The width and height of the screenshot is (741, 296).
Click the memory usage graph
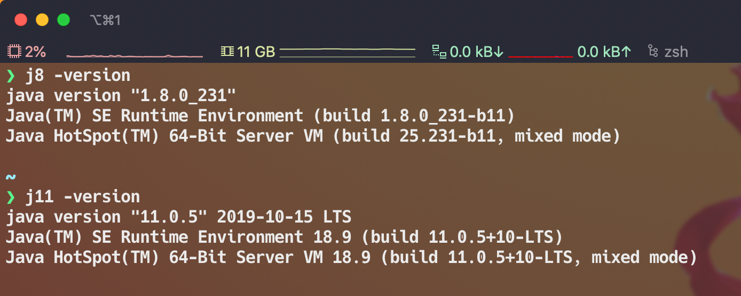click(347, 52)
